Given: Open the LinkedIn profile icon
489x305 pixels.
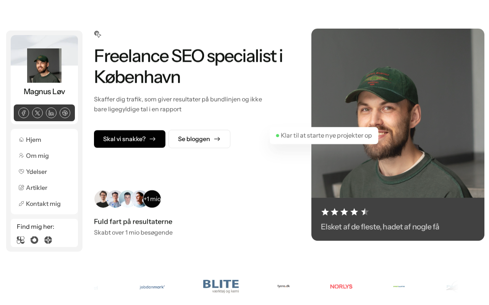Looking at the screenshot, I should pos(51,113).
